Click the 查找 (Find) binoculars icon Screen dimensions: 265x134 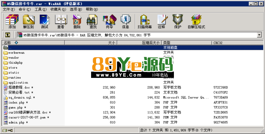(92, 19)
